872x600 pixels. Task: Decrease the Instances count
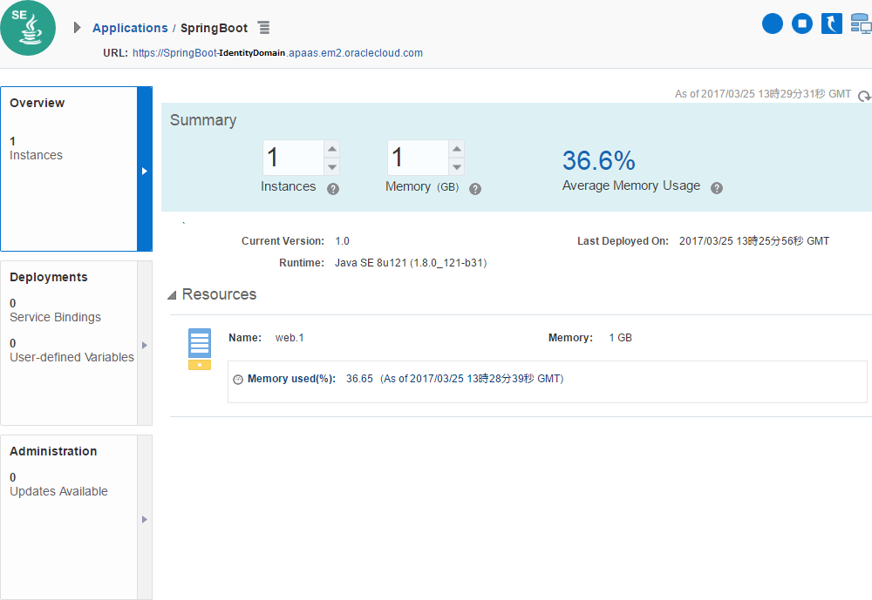332,166
